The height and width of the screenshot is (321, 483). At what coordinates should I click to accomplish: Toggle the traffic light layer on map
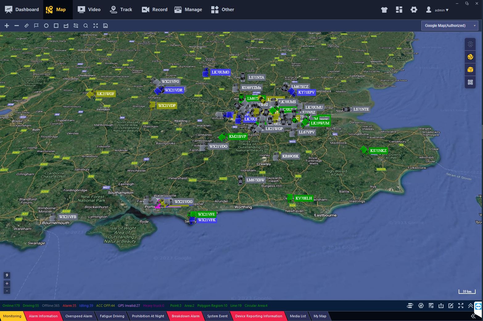pyautogui.click(x=470, y=44)
